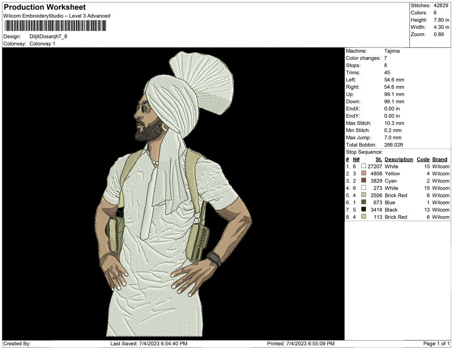Click the embroidery design preview image
This screenshot has width=453, height=348.
click(173, 194)
